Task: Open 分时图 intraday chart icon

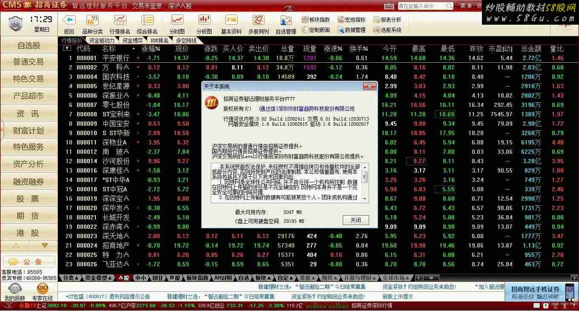Action: pos(177,20)
